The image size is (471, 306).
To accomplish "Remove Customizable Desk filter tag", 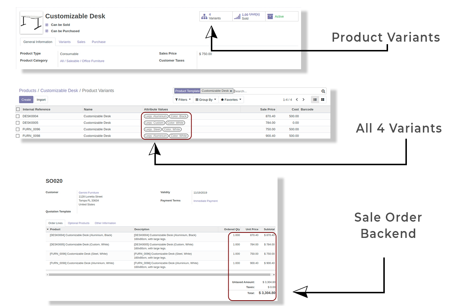I will (x=231, y=91).
